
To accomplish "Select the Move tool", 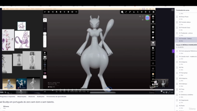I will [x=153, y=33].
